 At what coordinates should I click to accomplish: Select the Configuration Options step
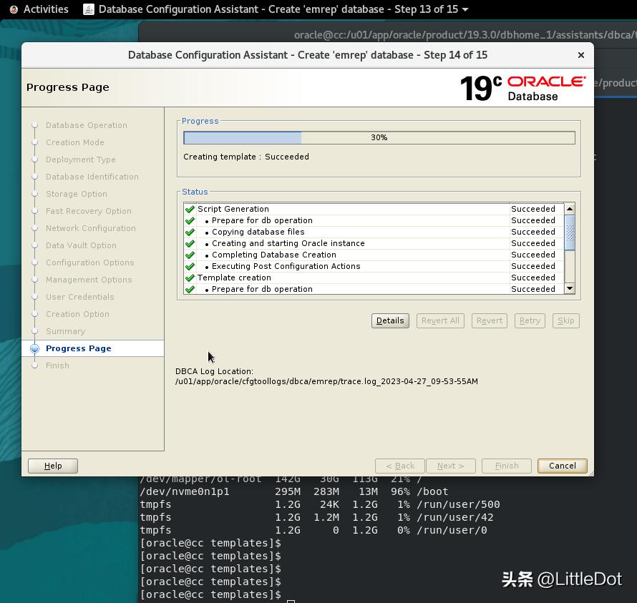pyautogui.click(x=89, y=263)
